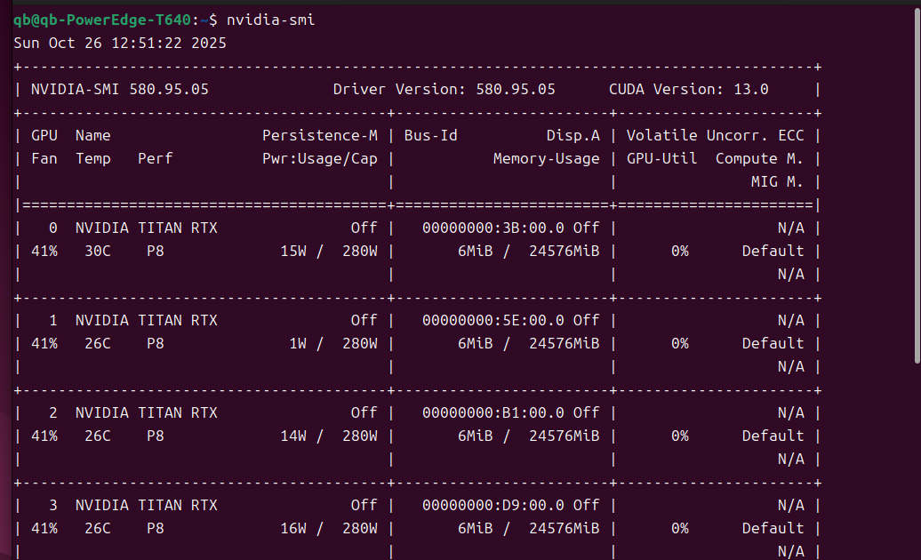Click the 'Pwr:Usage/Cap' column header

click(320, 158)
